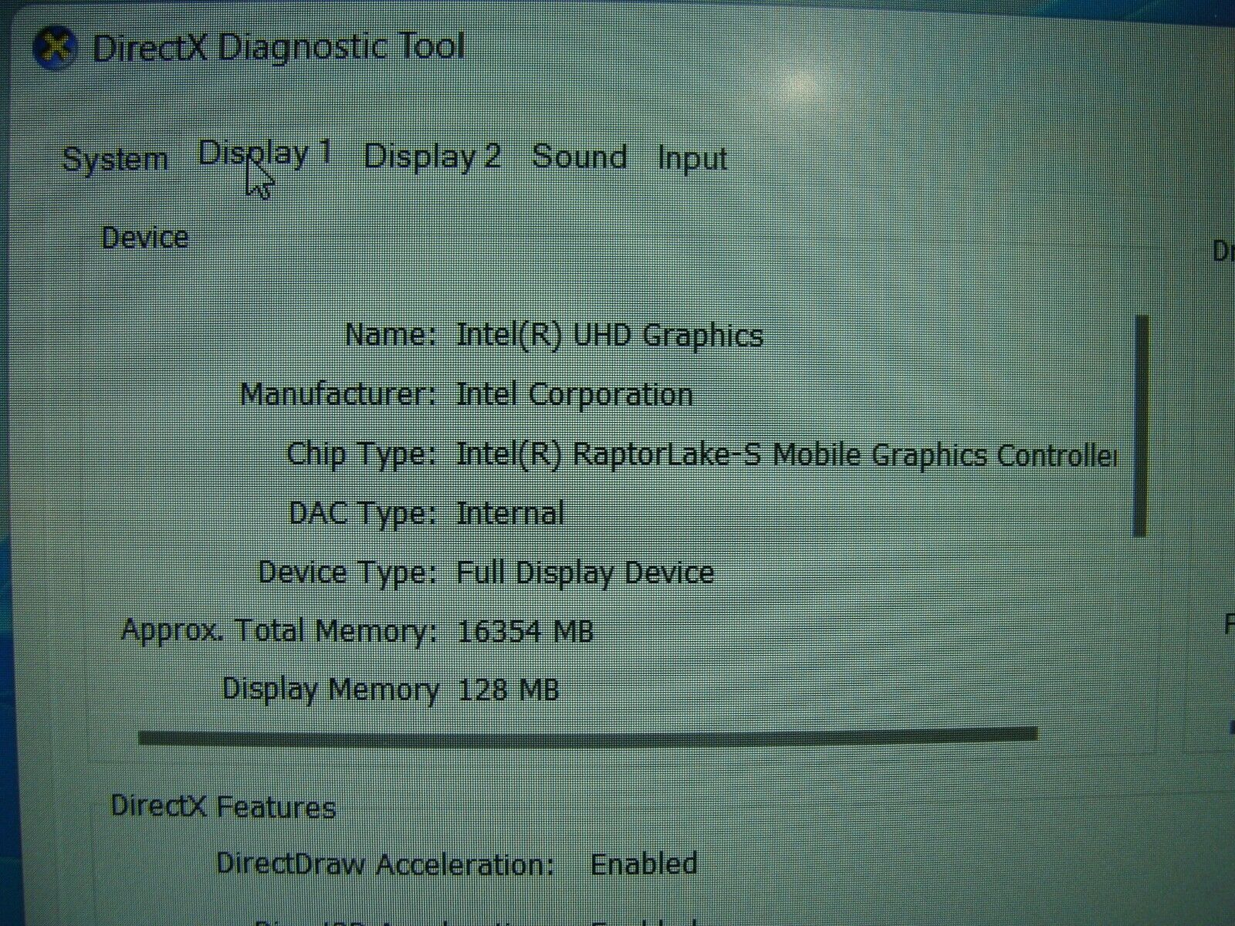Select 'Full Display Device' device type value
Screen dimensions: 1235x926
pos(585,573)
